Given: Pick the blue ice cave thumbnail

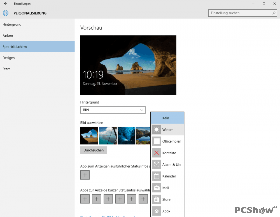Looking at the screenshot, I should pyautogui.click(x=127, y=136).
